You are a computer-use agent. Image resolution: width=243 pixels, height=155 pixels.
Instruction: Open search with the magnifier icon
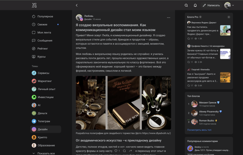186,5
